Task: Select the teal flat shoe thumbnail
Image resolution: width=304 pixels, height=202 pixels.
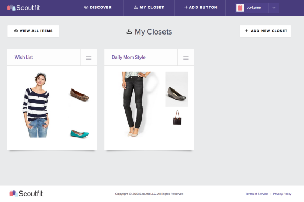Action: coord(80,133)
